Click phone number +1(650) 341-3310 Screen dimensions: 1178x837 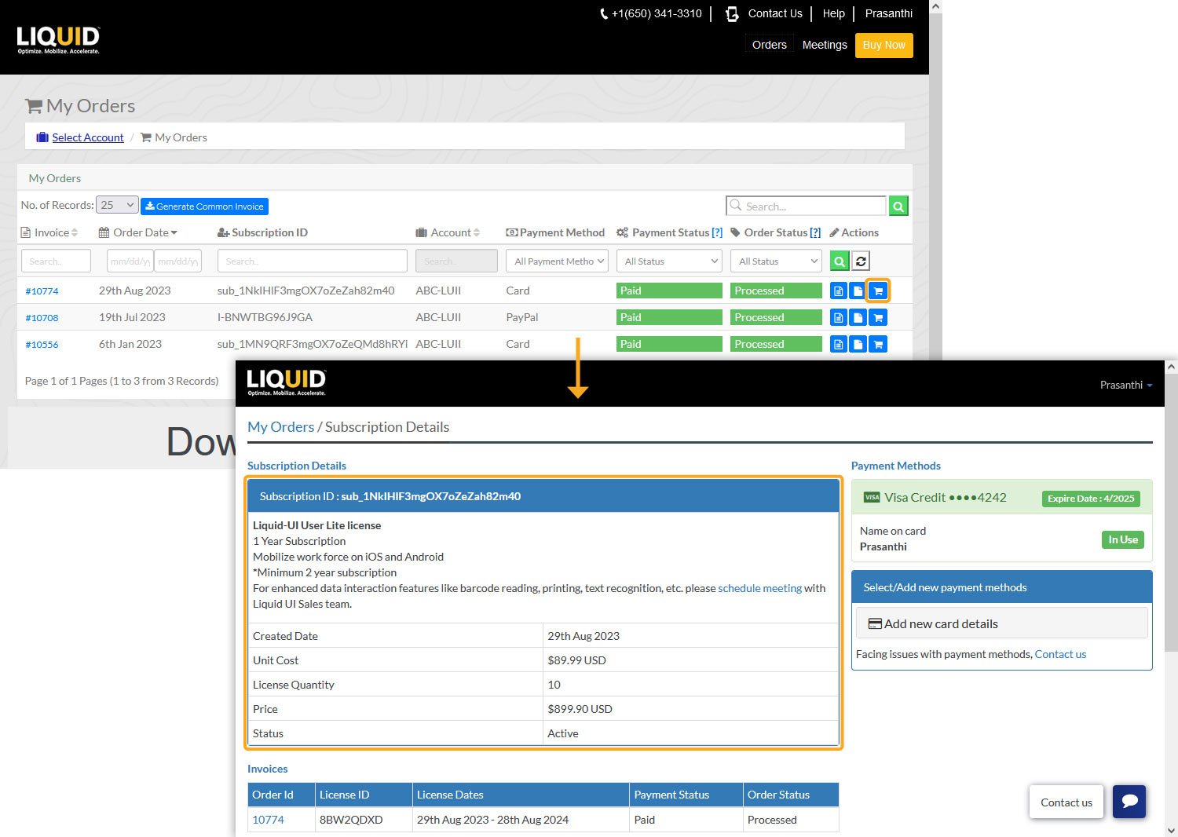657,13
